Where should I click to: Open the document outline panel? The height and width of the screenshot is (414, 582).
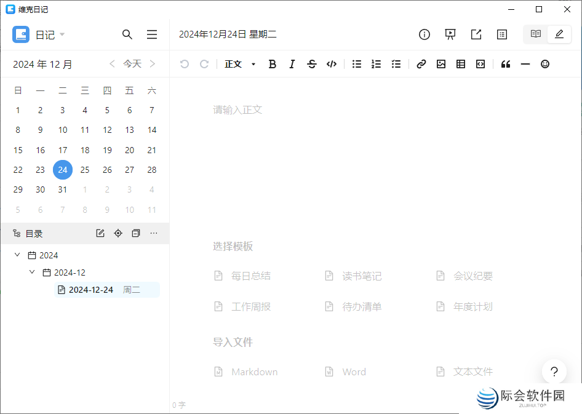501,34
